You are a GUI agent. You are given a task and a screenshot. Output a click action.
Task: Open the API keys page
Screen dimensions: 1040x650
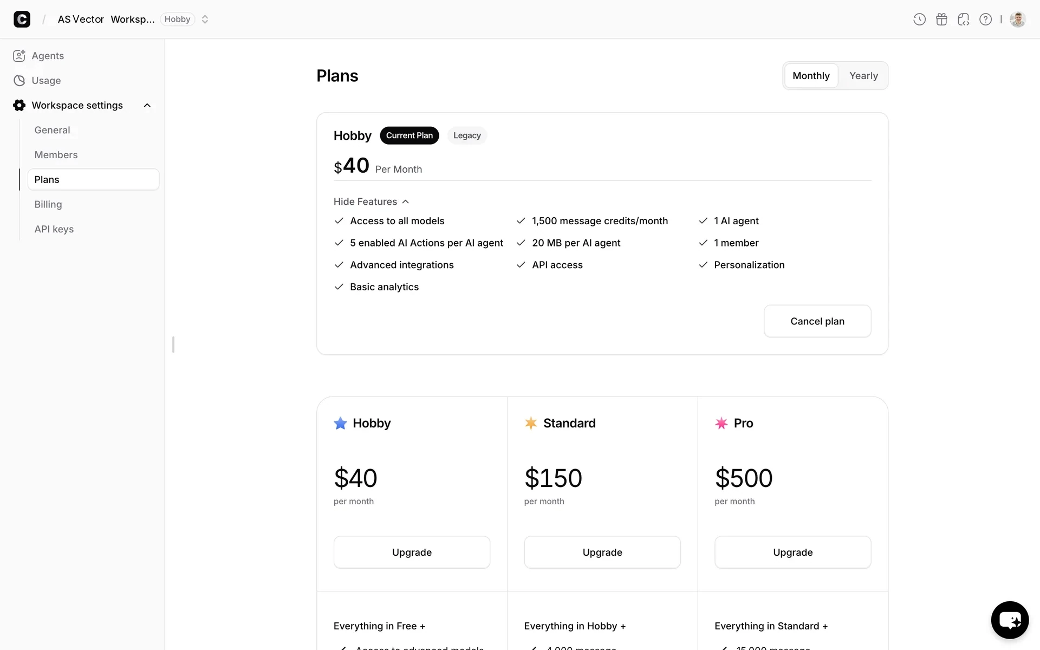click(x=54, y=229)
